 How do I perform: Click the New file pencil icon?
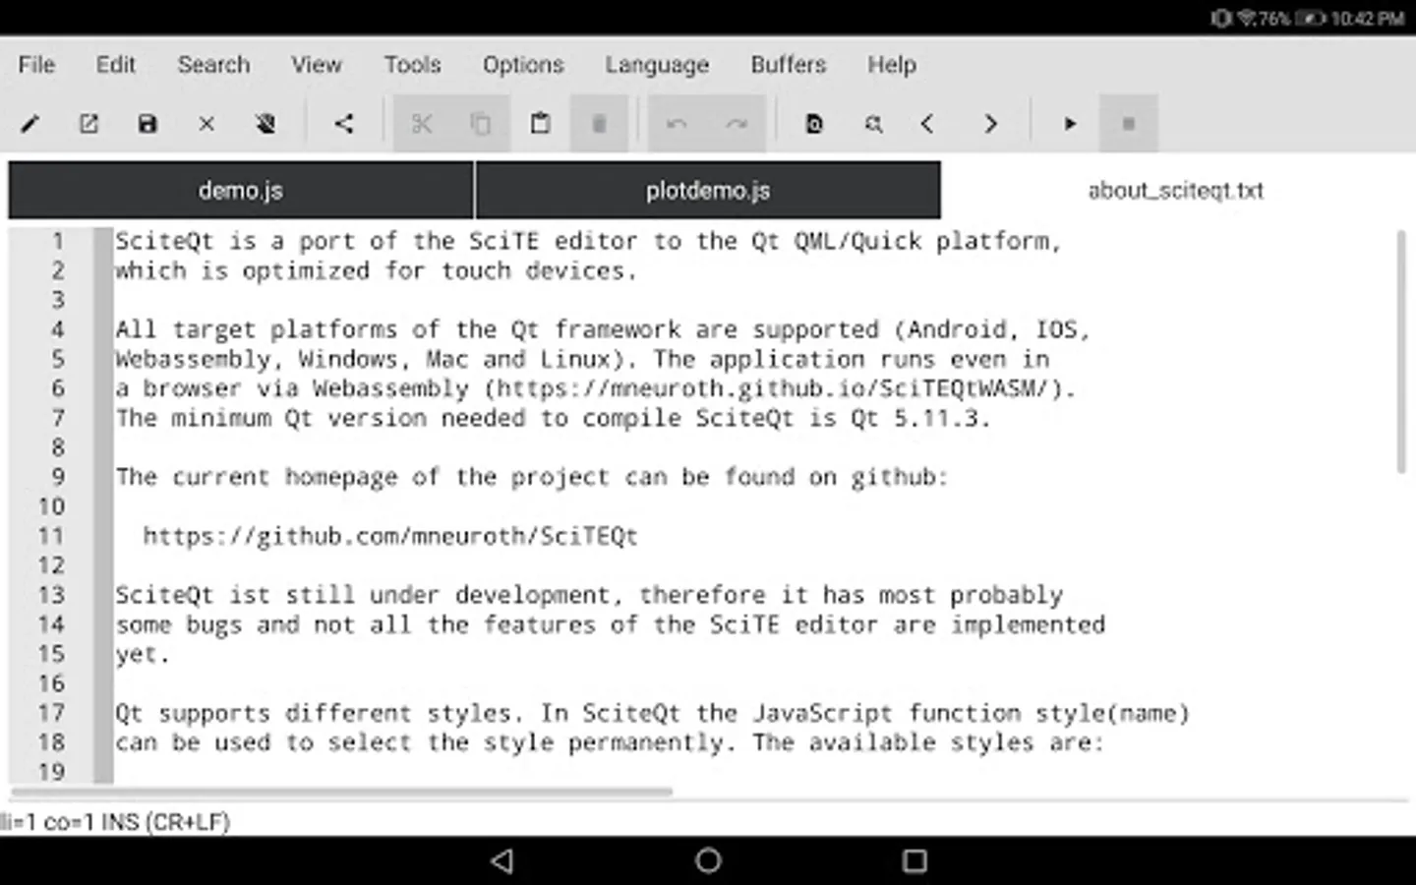click(x=30, y=124)
